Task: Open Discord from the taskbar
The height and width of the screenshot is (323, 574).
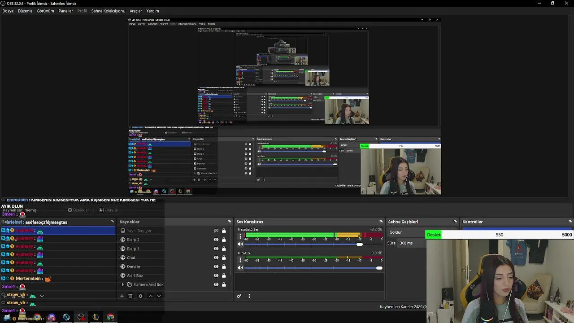Action: click(52, 318)
